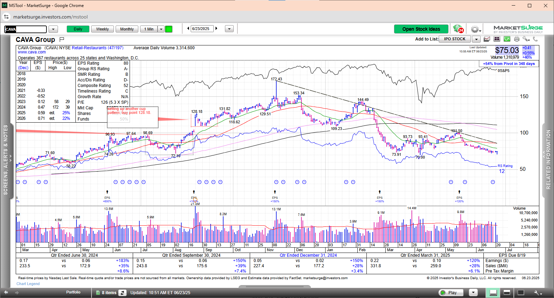Click the green curve pattern recognition icon

tap(507, 39)
